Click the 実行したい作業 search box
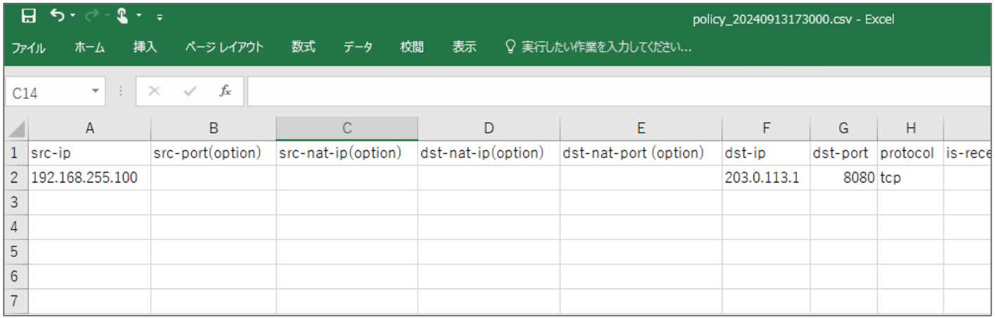Image resolution: width=995 pixels, height=318 pixels. tap(599, 48)
